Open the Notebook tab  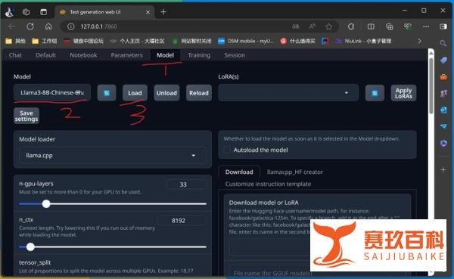pos(83,55)
